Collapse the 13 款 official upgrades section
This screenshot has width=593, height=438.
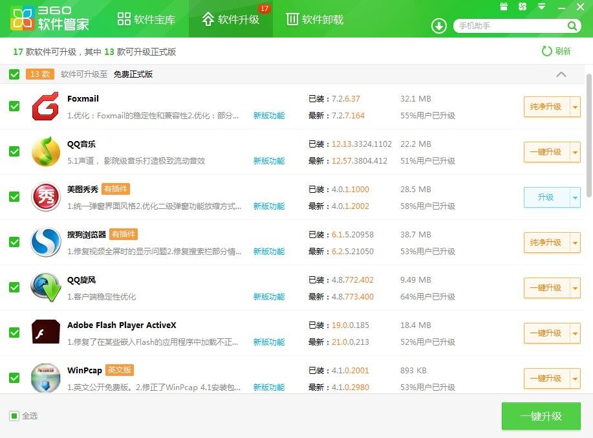tap(561, 74)
